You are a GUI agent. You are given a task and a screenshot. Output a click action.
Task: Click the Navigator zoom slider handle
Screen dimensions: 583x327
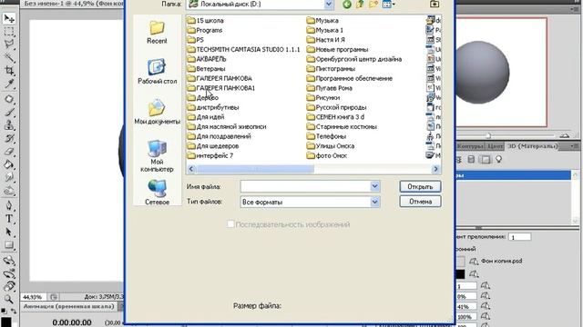pos(488,135)
